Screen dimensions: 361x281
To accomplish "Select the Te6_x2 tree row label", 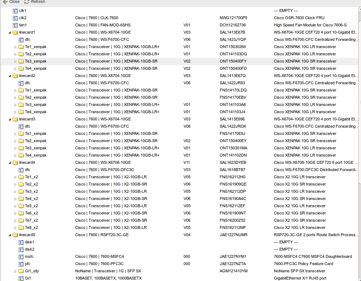I will pyautogui.click(x=31, y=213).
